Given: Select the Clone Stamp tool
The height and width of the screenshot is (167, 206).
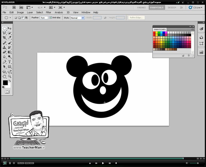Looking at the screenshot, I should pos(4,48).
